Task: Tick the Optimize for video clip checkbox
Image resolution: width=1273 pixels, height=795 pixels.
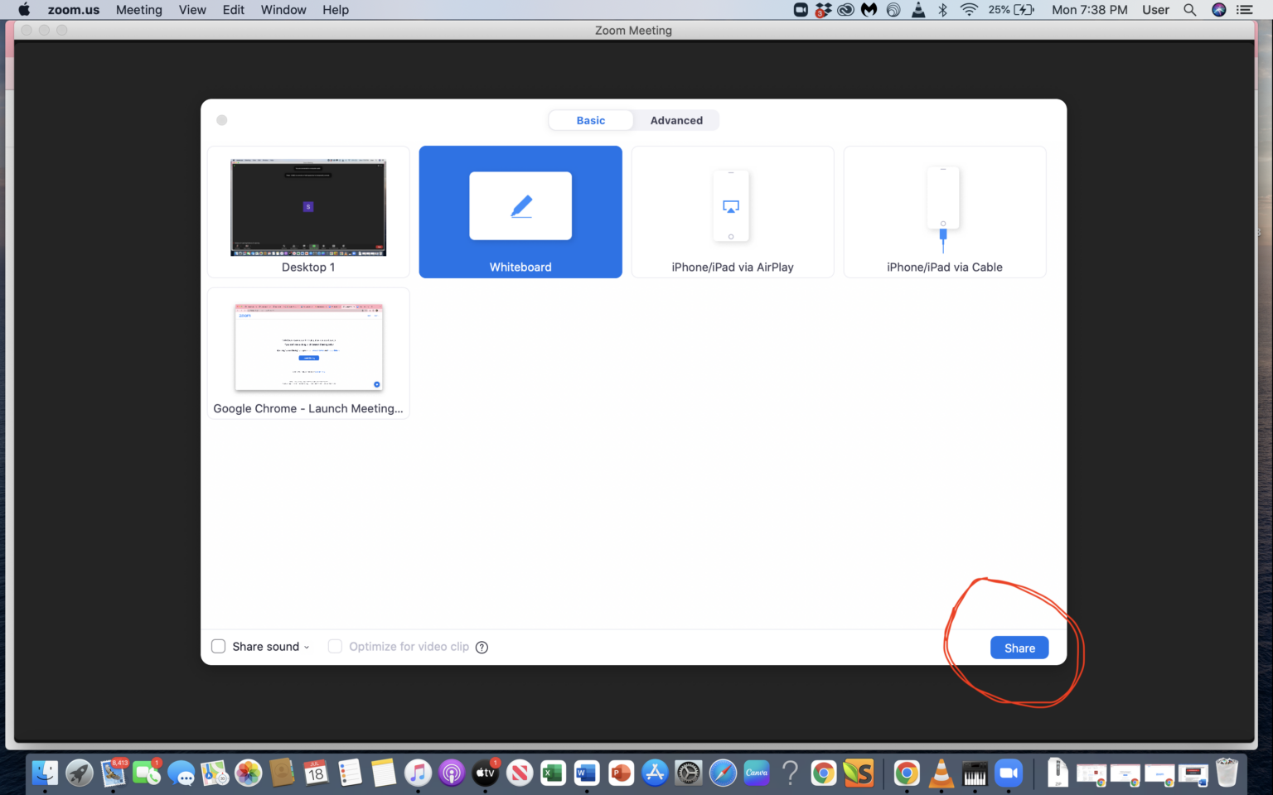Action: click(335, 647)
